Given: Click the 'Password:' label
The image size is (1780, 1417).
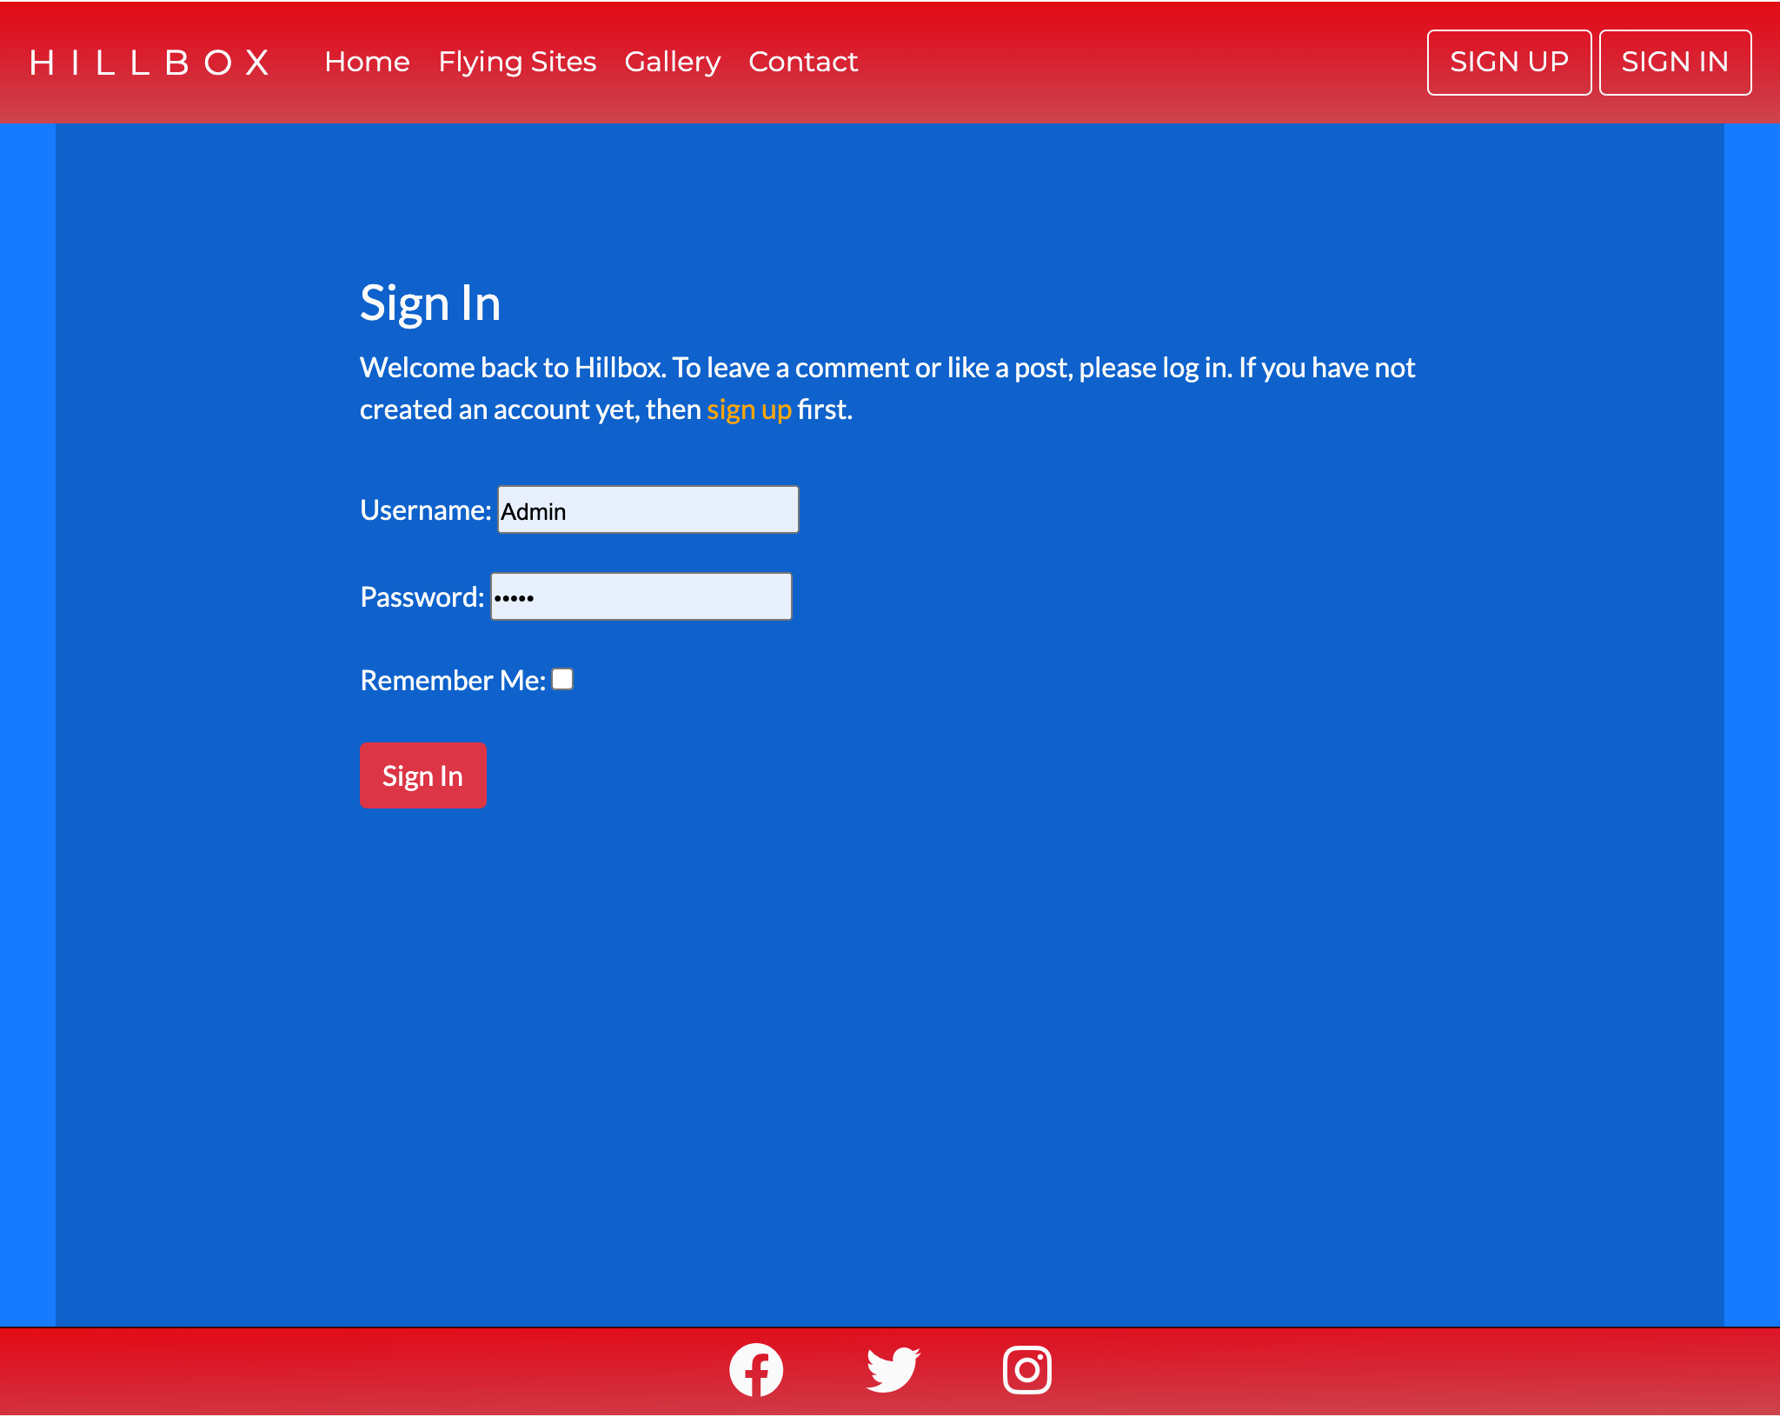Looking at the screenshot, I should (422, 597).
